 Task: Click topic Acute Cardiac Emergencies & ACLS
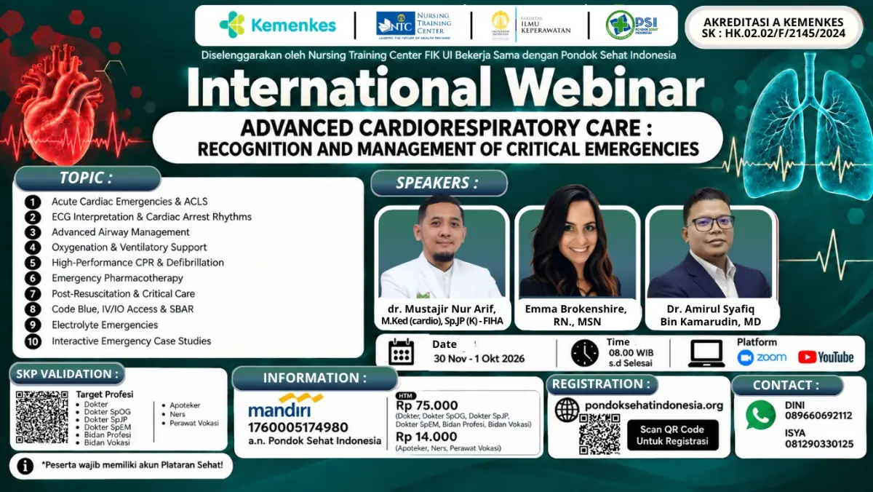tap(129, 202)
